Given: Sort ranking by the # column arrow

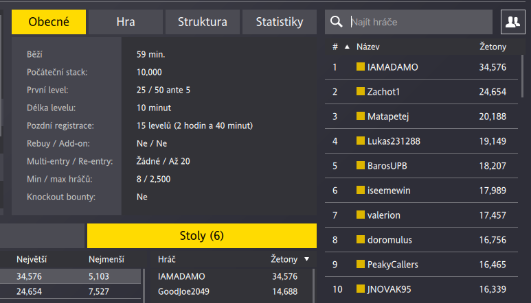Looking at the screenshot, I should pyautogui.click(x=346, y=47).
